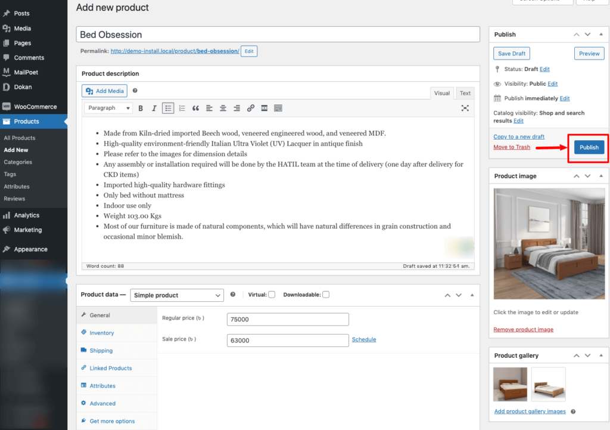
Task: Click the Save Draft button
Action: 512,54
